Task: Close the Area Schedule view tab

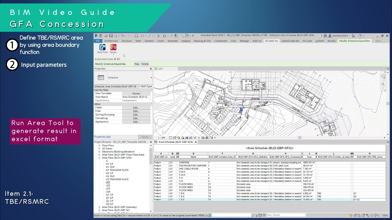Action: (196, 142)
